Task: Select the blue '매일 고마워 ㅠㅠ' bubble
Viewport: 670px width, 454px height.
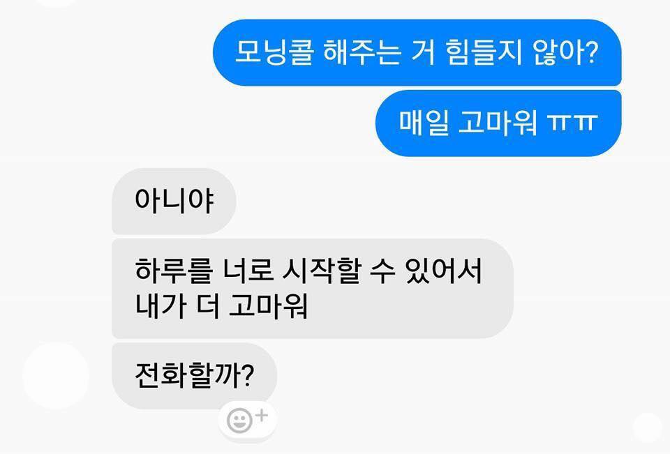Action: point(498,123)
